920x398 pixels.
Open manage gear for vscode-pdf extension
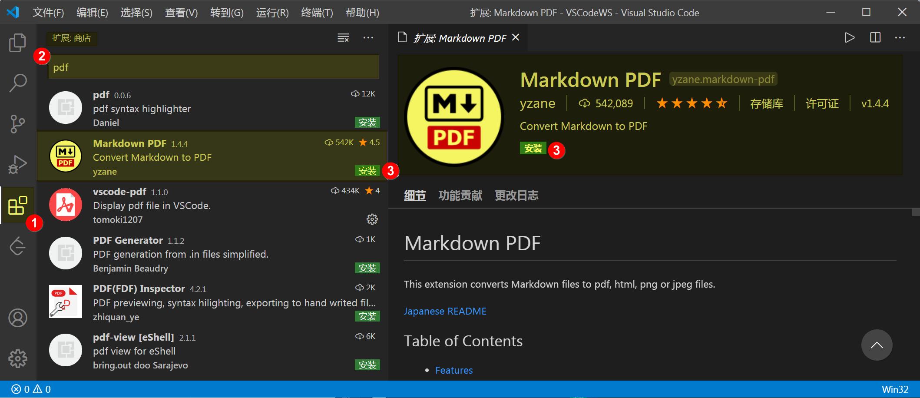click(x=372, y=219)
